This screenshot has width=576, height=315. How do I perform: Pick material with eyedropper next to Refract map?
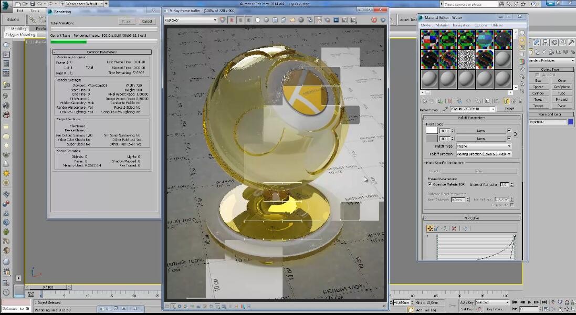coord(445,109)
